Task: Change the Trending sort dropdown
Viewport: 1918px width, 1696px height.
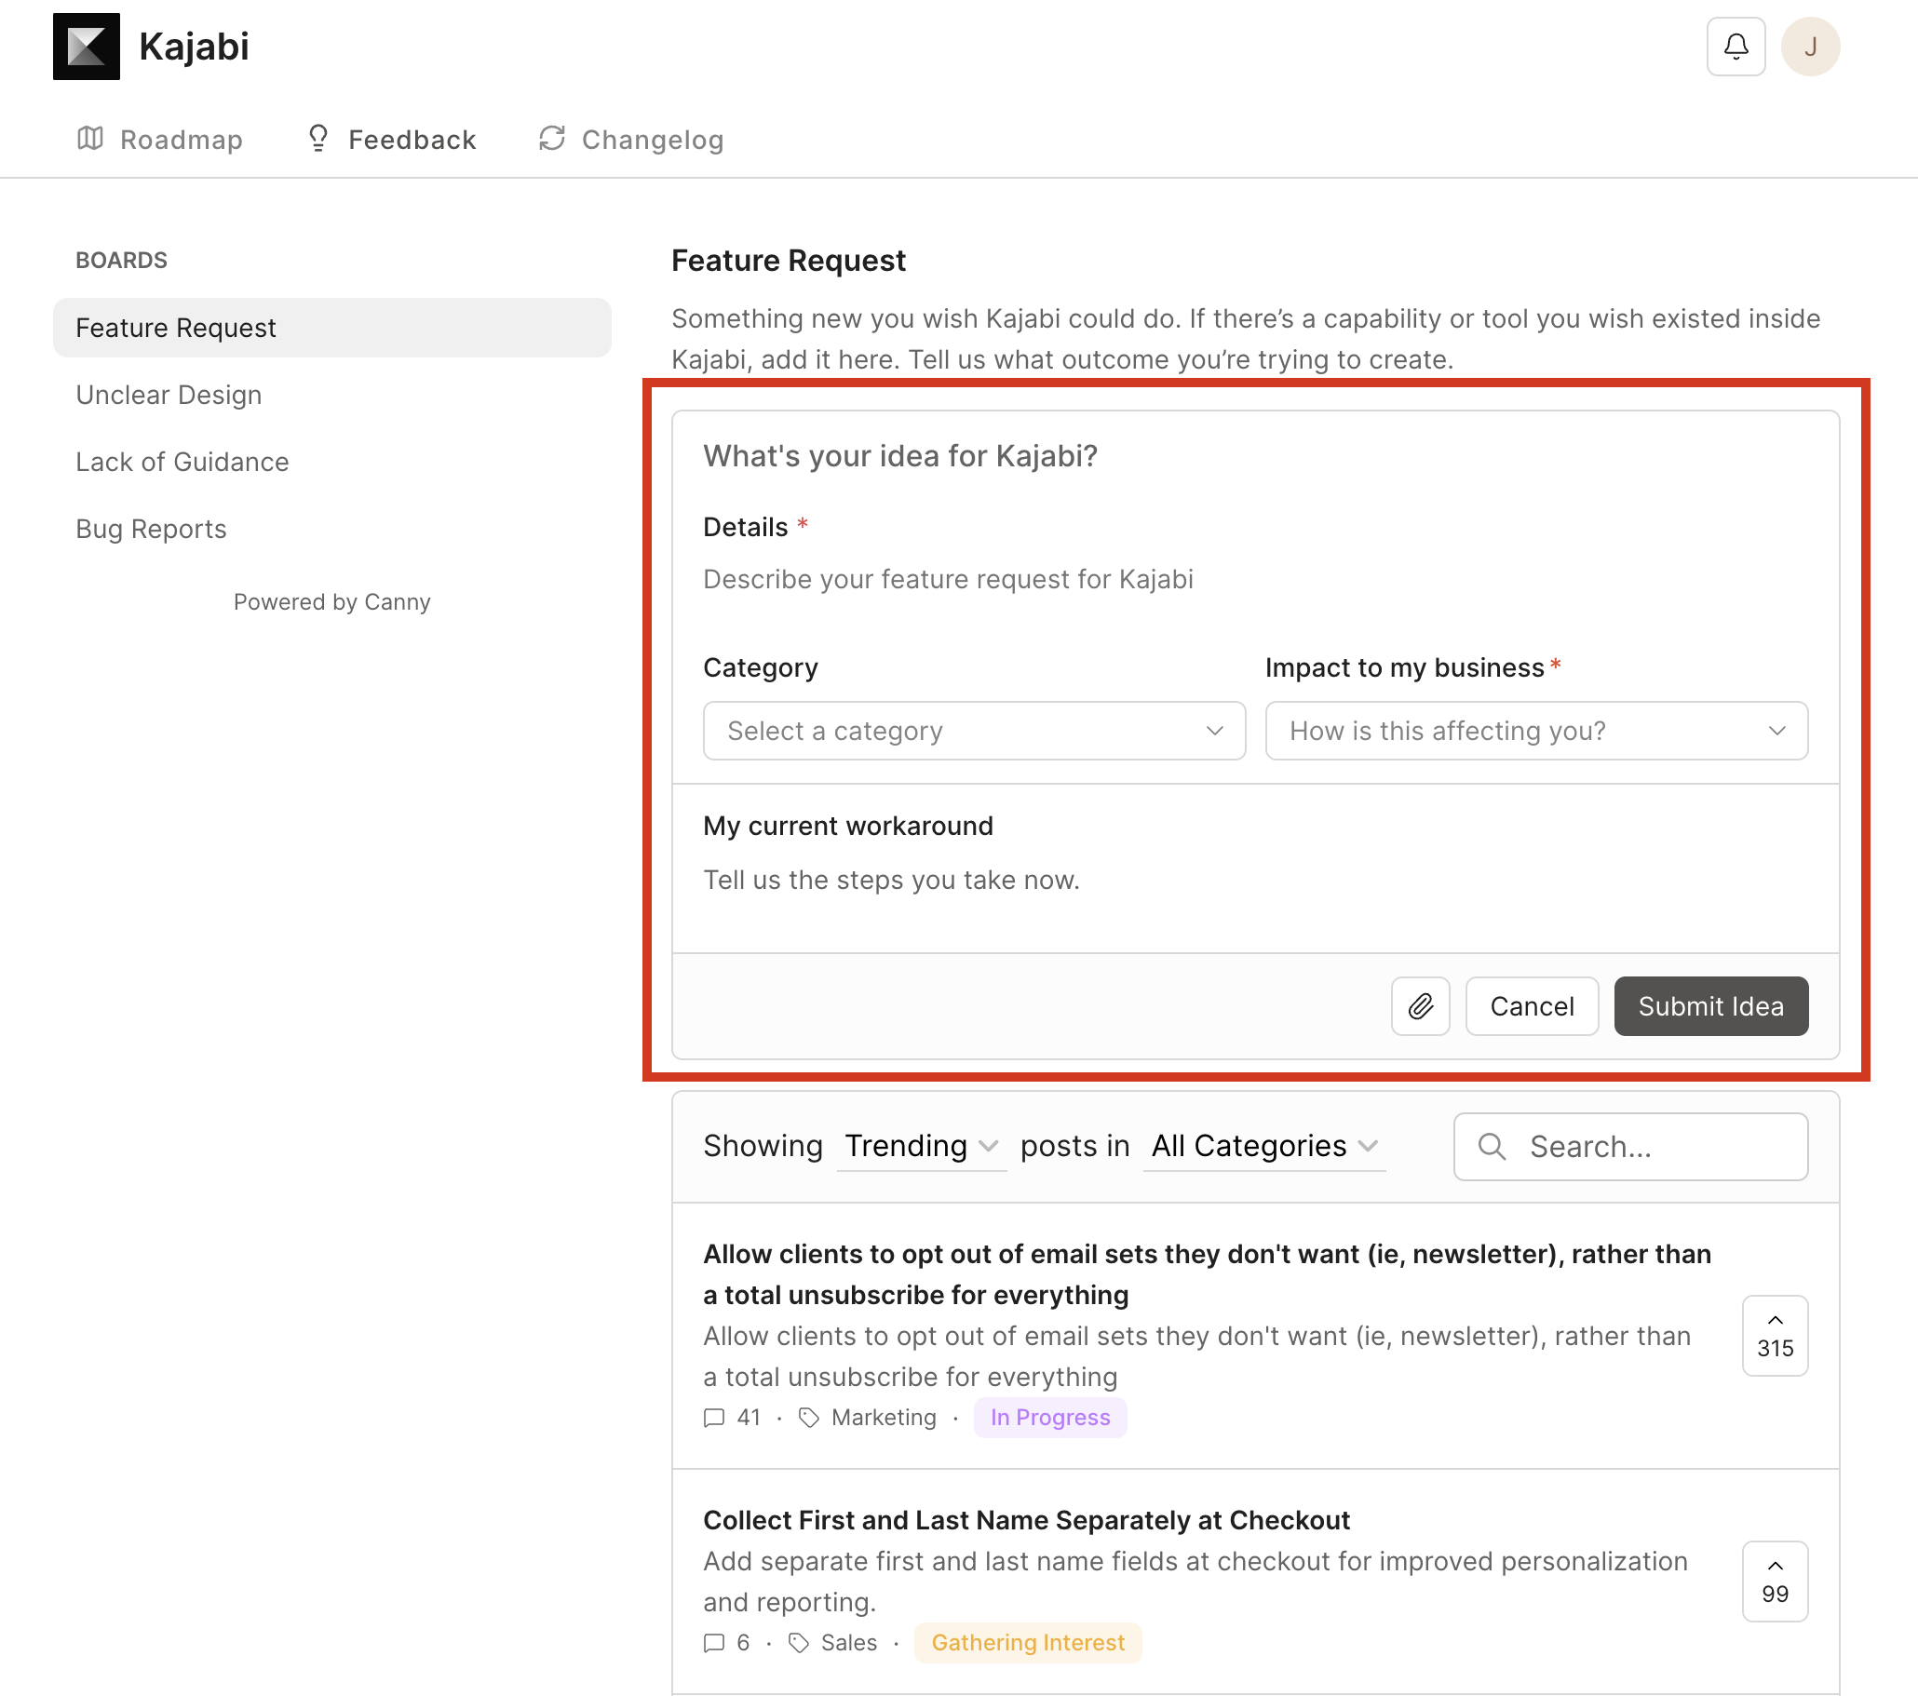Action: (x=922, y=1146)
